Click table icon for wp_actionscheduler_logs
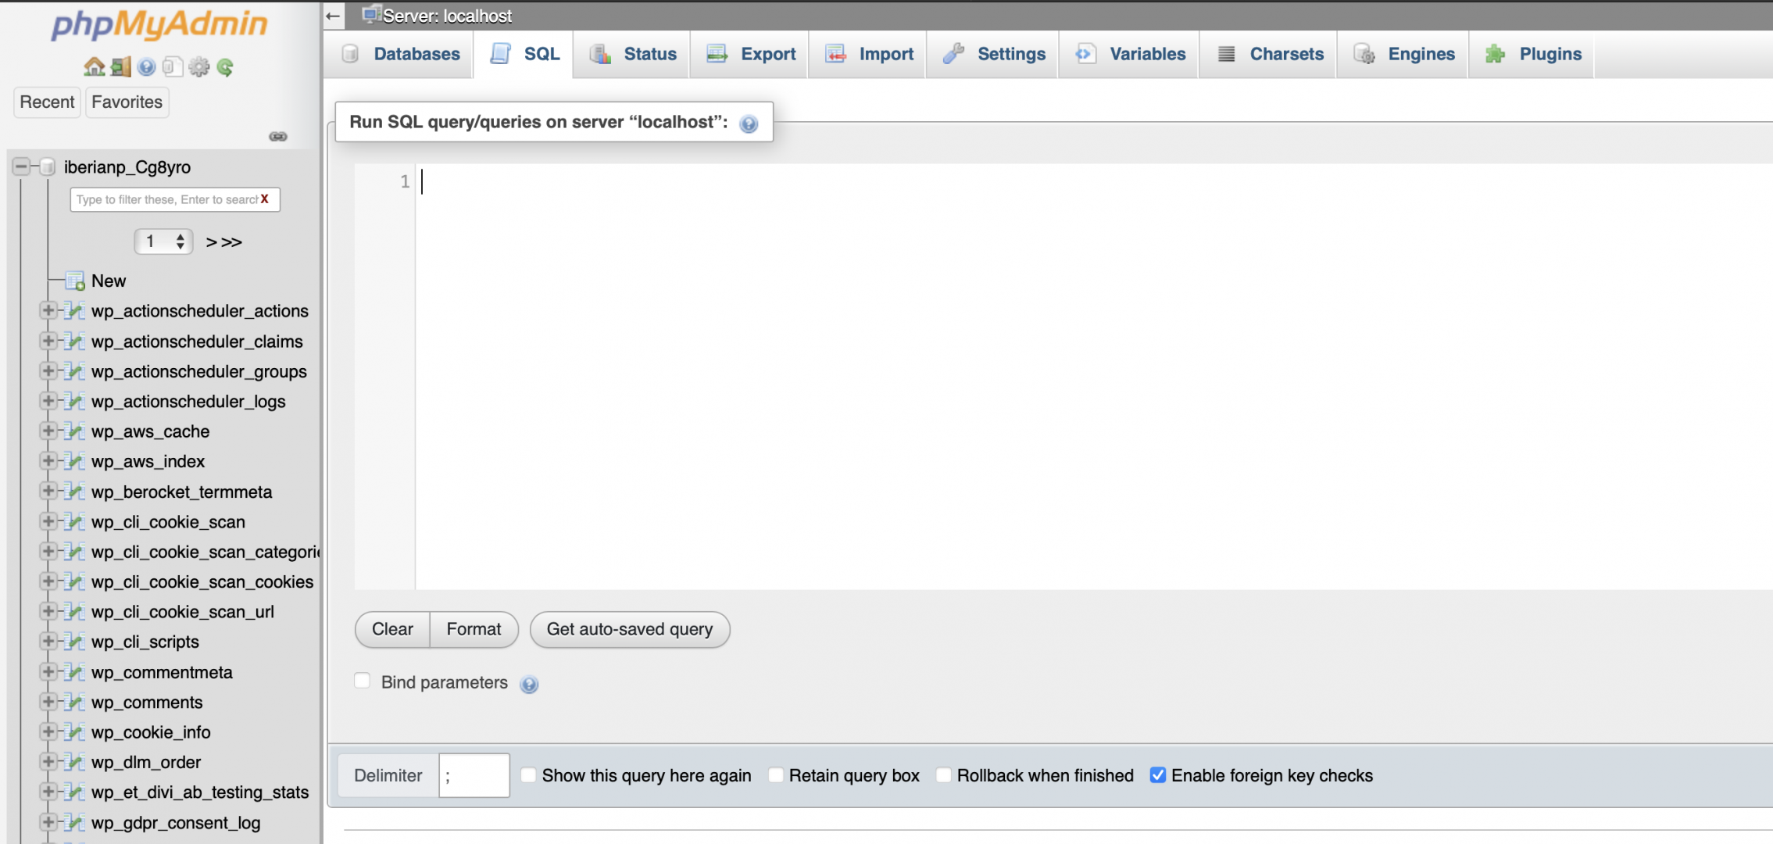 75,401
